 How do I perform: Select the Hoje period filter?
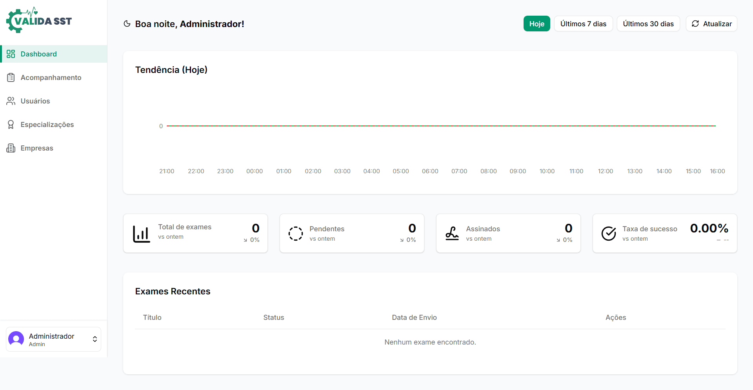pos(537,24)
